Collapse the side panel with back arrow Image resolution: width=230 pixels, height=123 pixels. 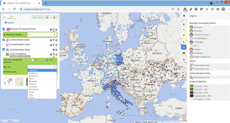[4, 17]
